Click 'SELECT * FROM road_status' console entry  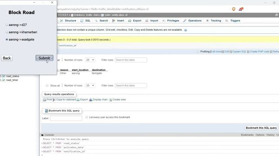click(61, 143)
